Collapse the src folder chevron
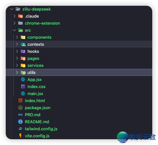This screenshot has height=145, width=158. click(x=14, y=30)
